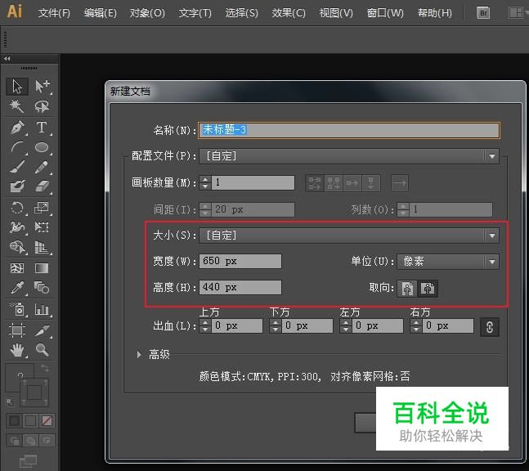
Task: Set fill to None (red slash)
Action: 47,421
